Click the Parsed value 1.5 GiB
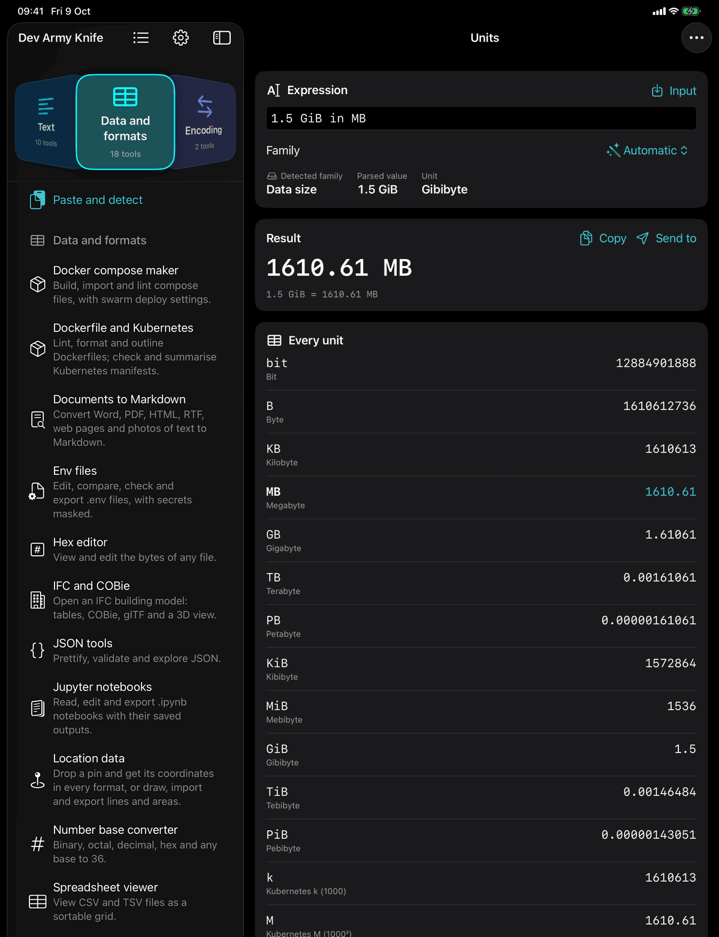Screen dimensions: 719x937 pyautogui.click(x=377, y=189)
